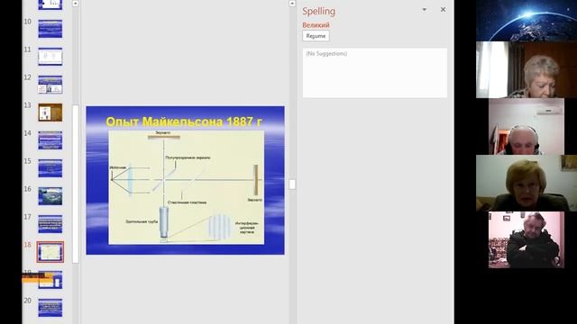Select the highlighted slide 18 thumbnail
The image size is (577, 324).
(50, 252)
